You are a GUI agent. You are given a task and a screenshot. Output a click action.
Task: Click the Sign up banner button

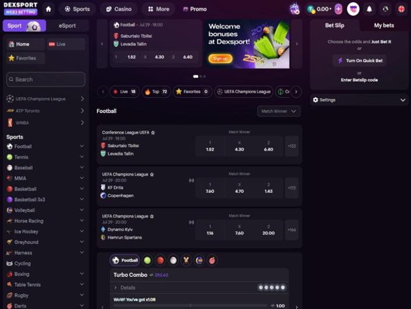point(220,58)
